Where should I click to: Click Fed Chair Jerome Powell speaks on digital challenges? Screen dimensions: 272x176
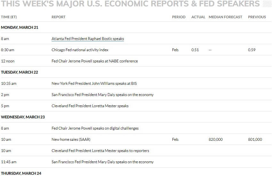95,128
